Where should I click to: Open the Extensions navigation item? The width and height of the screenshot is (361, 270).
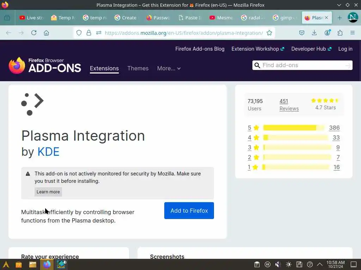pos(104,68)
